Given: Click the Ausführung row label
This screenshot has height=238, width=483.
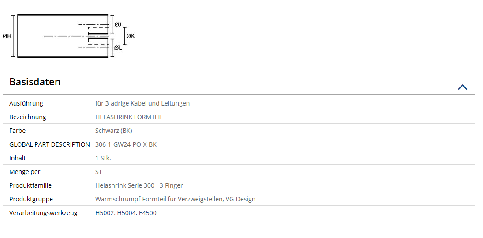Looking at the screenshot, I should pyautogui.click(x=26, y=104).
